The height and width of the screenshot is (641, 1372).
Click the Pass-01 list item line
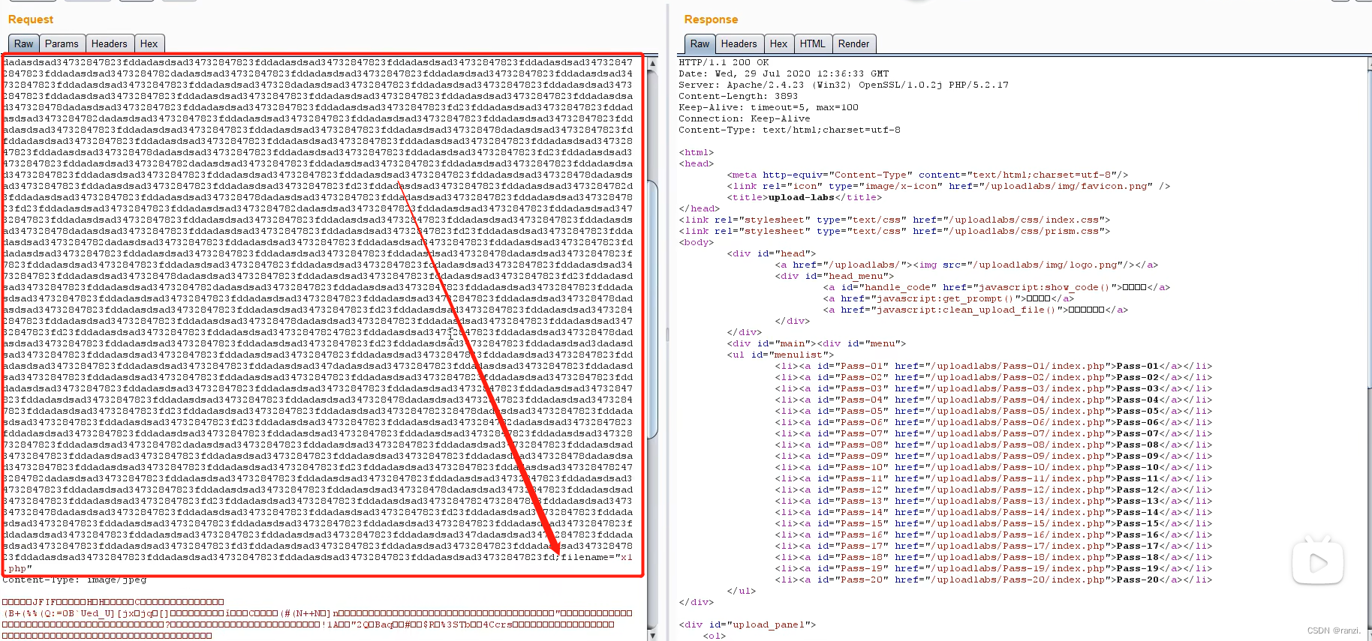tap(994, 367)
